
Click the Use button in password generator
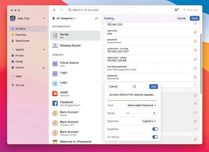coord(153,86)
